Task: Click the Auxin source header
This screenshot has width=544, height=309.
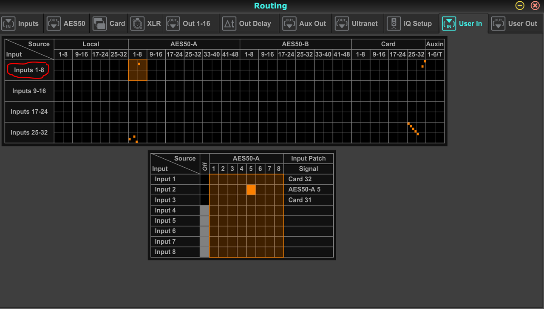Action: (x=435, y=44)
